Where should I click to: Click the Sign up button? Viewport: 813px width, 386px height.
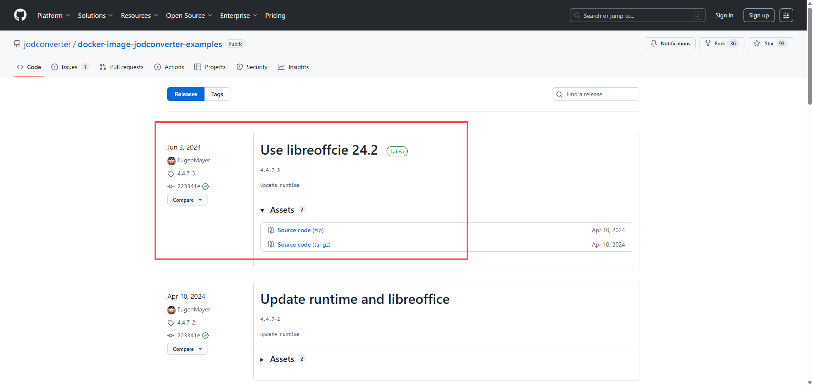pos(759,15)
